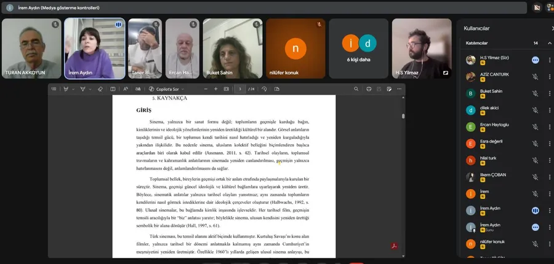The width and height of the screenshot is (554, 264).
Task: Open the PDF table of contents icon
Action: coord(54,89)
